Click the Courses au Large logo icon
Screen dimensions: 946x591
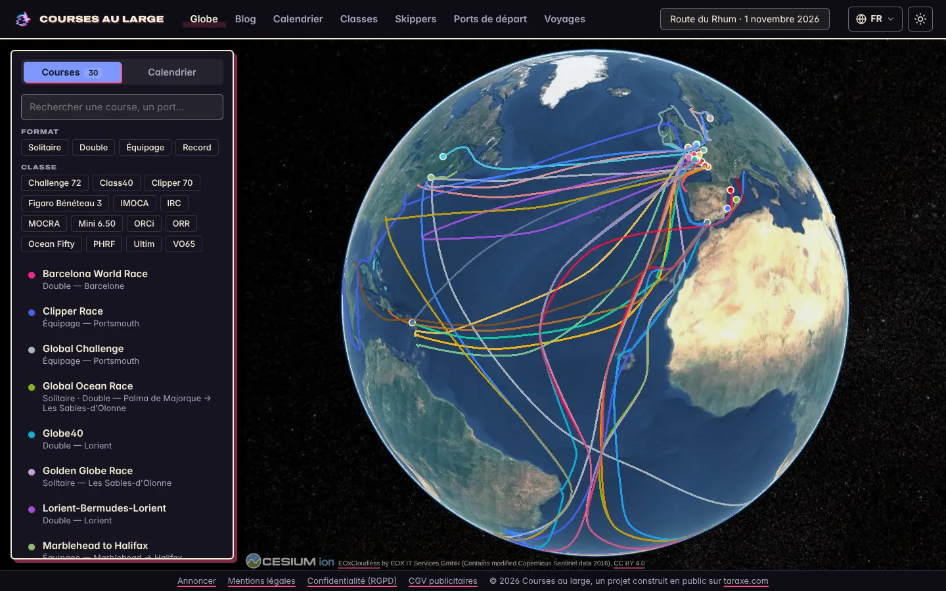(23, 19)
